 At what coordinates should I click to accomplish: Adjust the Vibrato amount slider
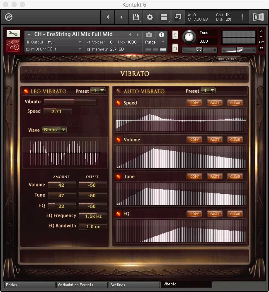pos(70,102)
